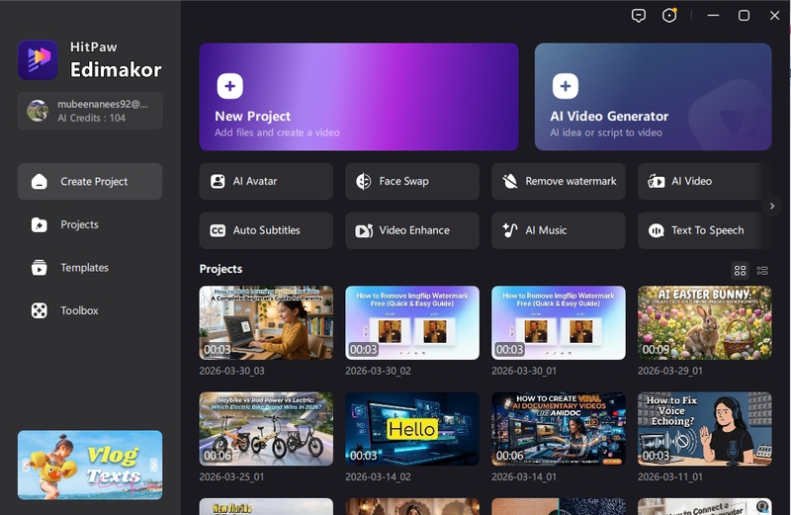Open account panel showing AI Credits: 104

[x=90, y=111]
